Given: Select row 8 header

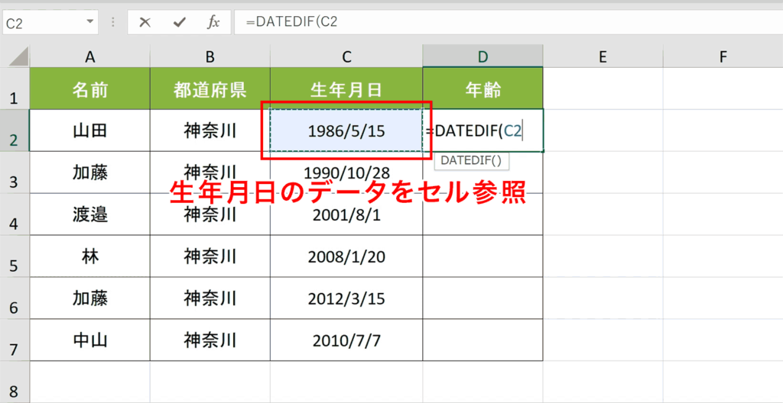Looking at the screenshot, I should [15, 382].
